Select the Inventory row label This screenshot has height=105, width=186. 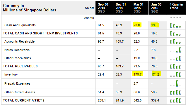[11, 74]
